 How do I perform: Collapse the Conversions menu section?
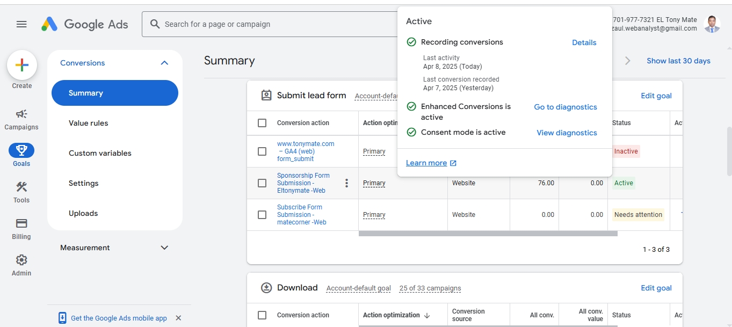point(164,63)
